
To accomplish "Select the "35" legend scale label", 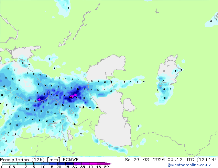I will [x=83, y=167].
